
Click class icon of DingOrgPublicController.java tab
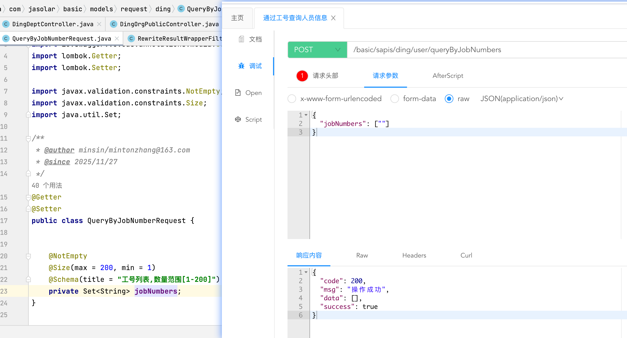click(114, 24)
